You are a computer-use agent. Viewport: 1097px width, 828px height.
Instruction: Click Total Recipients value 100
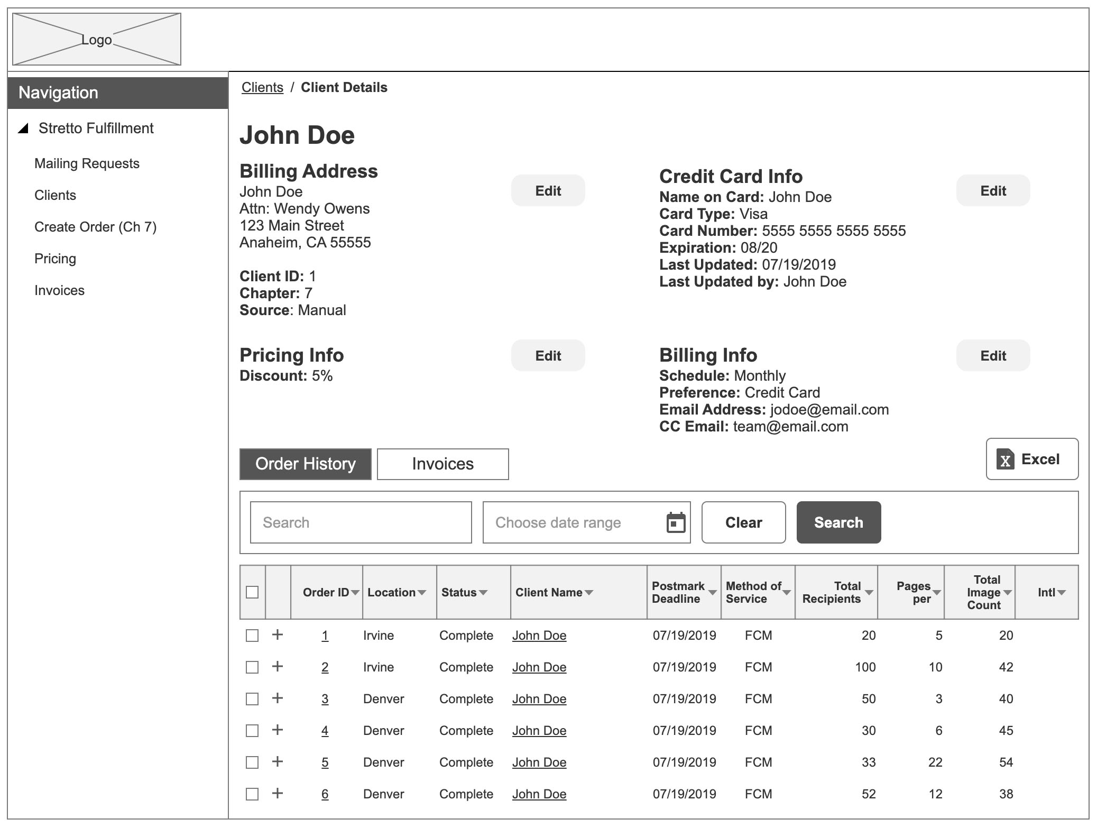(x=865, y=667)
